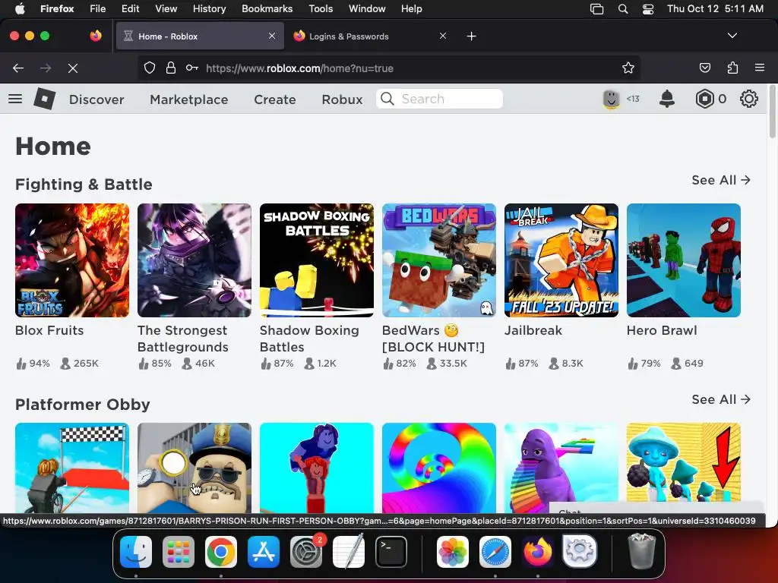Open Hero Brawl game thumbnail
Screen dimensions: 778x583
tap(683, 260)
